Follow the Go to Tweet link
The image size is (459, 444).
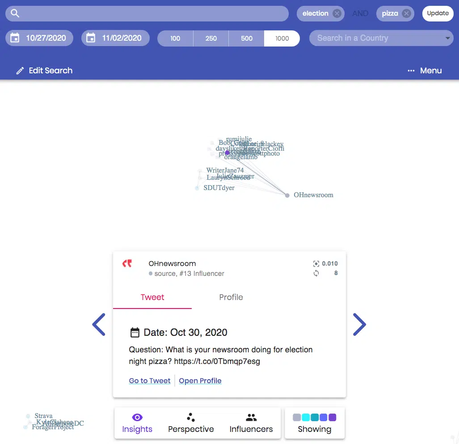(150, 381)
